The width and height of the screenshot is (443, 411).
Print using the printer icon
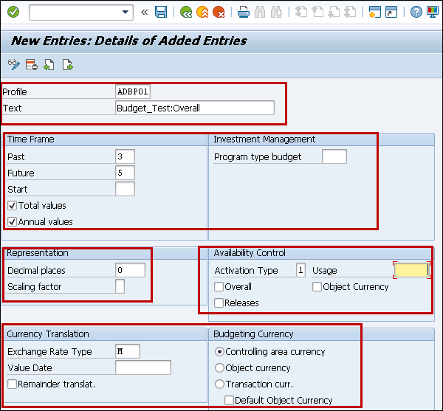243,12
